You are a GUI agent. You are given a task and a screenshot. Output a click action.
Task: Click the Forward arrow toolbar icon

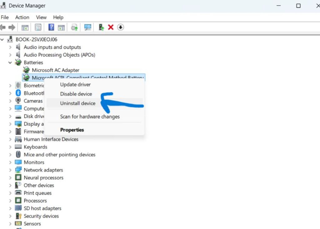point(12,27)
